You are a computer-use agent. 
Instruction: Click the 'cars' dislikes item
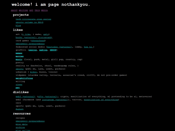pos(18,103)
